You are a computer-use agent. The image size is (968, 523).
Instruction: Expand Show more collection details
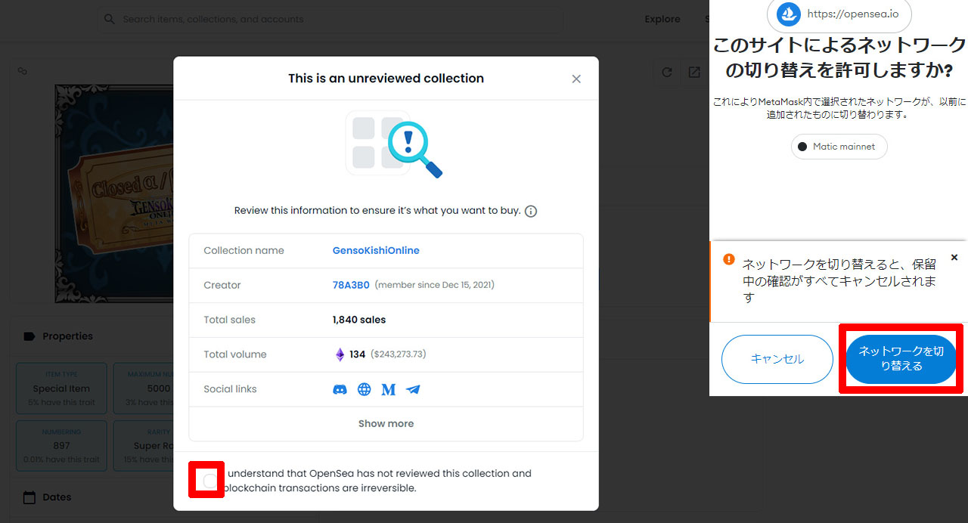pyautogui.click(x=386, y=424)
